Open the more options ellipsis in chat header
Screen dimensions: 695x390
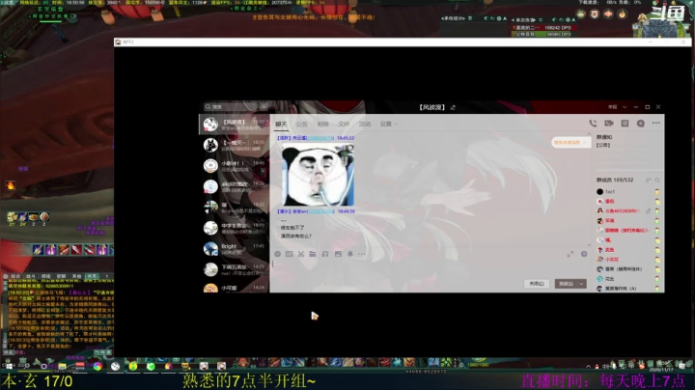656,123
